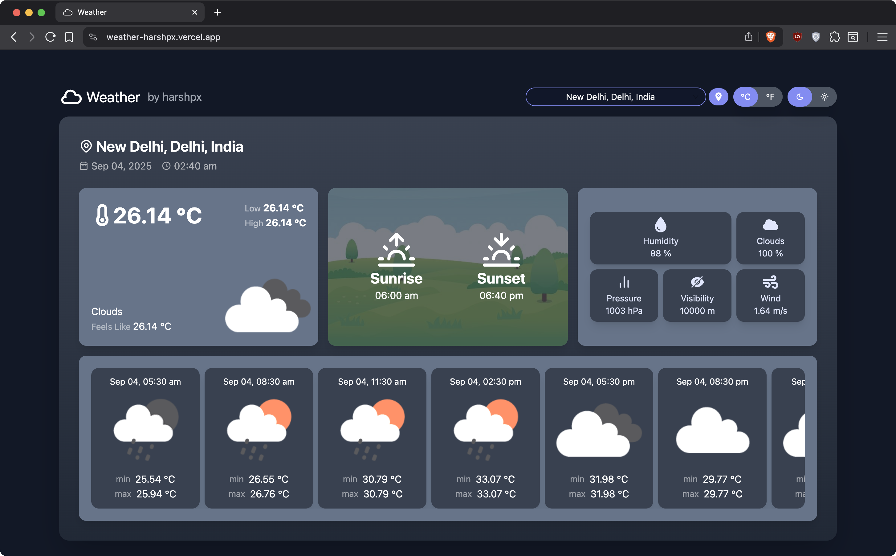Click the Sunset icon
Image resolution: width=896 pixels, height=556 pixels.
point(501,250)
